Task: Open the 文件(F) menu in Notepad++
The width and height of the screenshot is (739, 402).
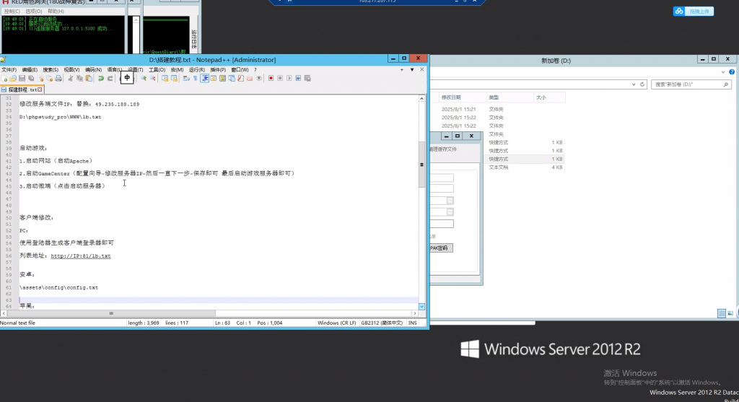Action: [9, 69]
